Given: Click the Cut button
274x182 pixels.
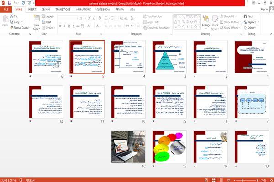Looking at the screenshot, I should tap(14, 16).
